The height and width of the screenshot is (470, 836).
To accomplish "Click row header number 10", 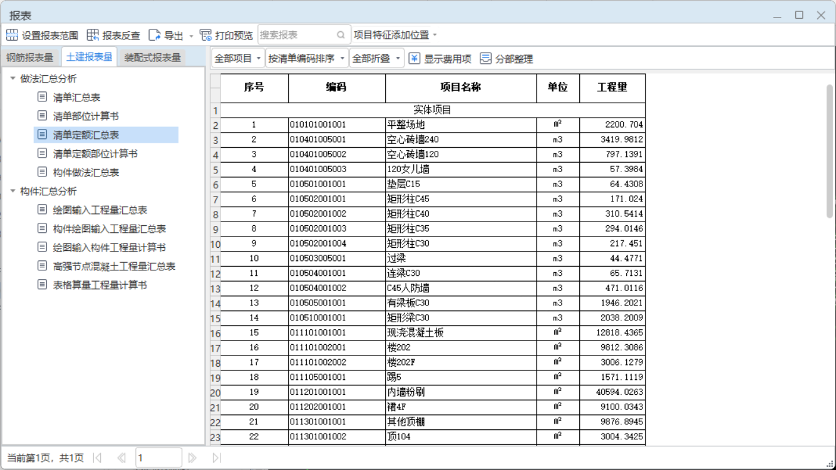I will click(x=215, y=245).
